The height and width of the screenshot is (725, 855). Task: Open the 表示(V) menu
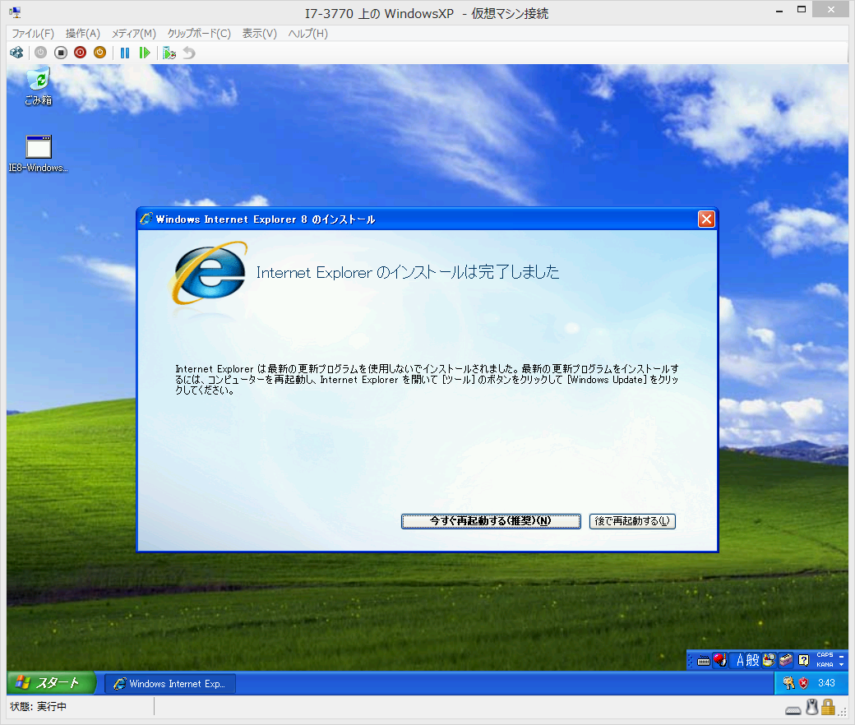(260, 33)
